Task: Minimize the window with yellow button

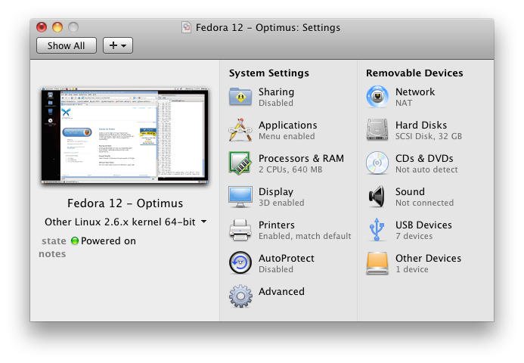Action: coord(57,27)
